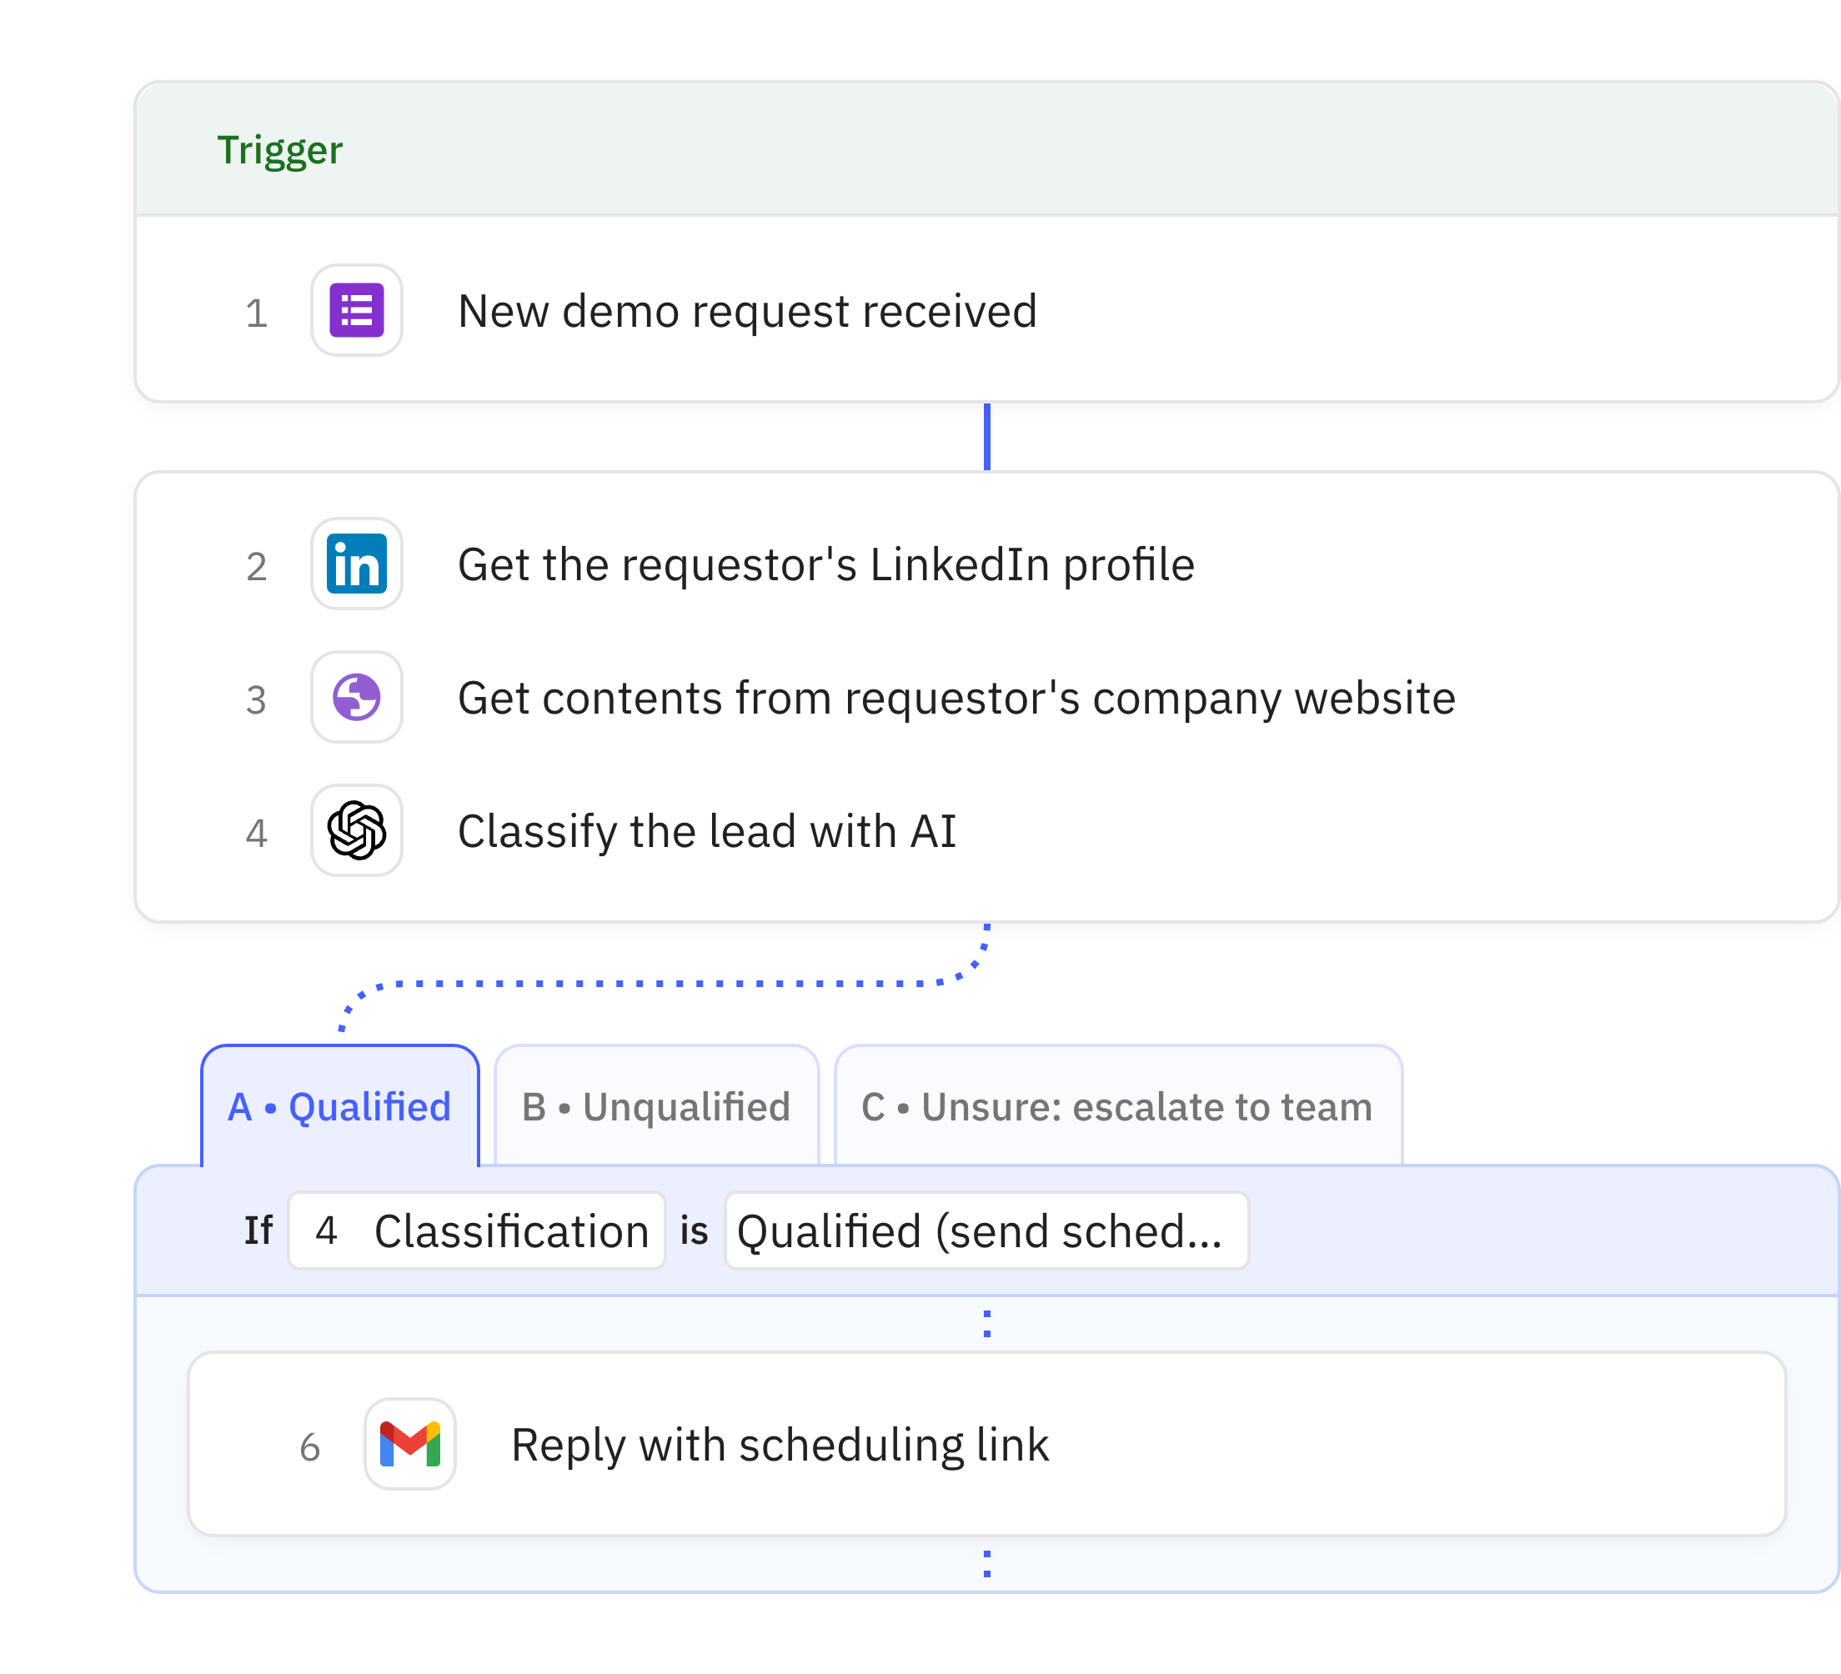Click the LinkedIn icon on step 2
Image resolution: width=1841 pixels, height=1674 pixels.
point(356,564)
